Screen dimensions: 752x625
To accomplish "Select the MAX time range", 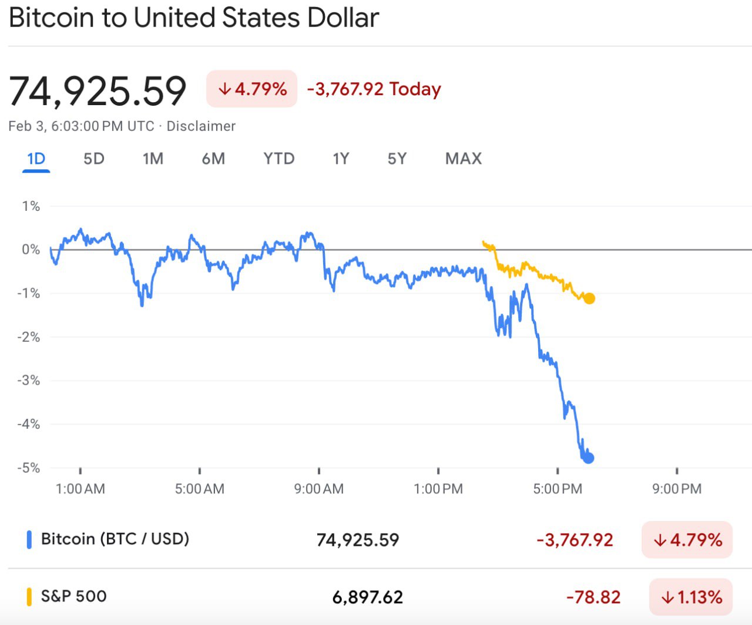I will [x=463, y=159].
